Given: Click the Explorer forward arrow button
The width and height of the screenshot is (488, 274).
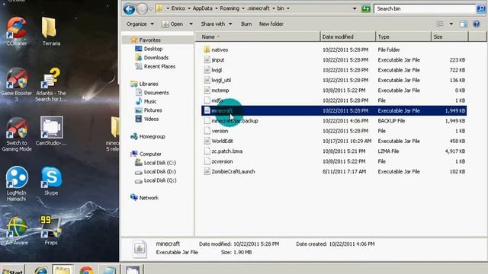Looking at the screenshot, I should 143,8.
